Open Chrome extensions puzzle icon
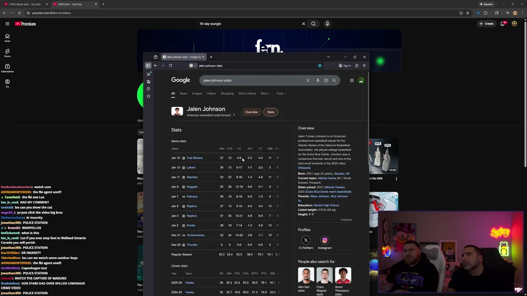The height and width of the screenshot is (296, 527). 485,13
